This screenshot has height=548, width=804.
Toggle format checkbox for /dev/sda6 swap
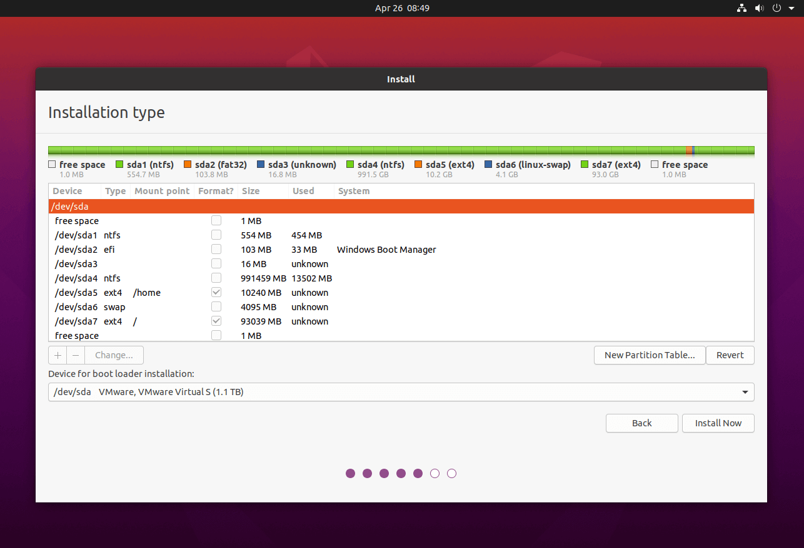pyautogui.click(x=216, y=307)
